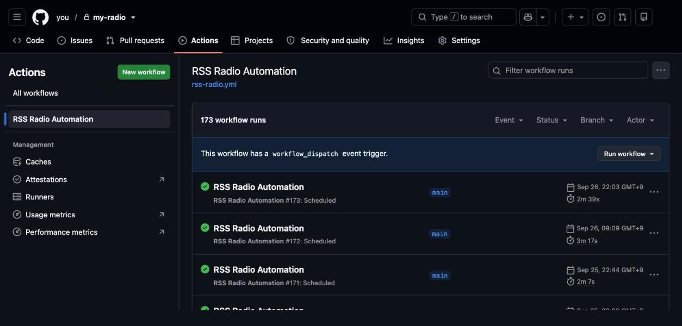Open the Branch filter dropdown
Viewport: 682px width, 326px height.
tap(597, 120)
